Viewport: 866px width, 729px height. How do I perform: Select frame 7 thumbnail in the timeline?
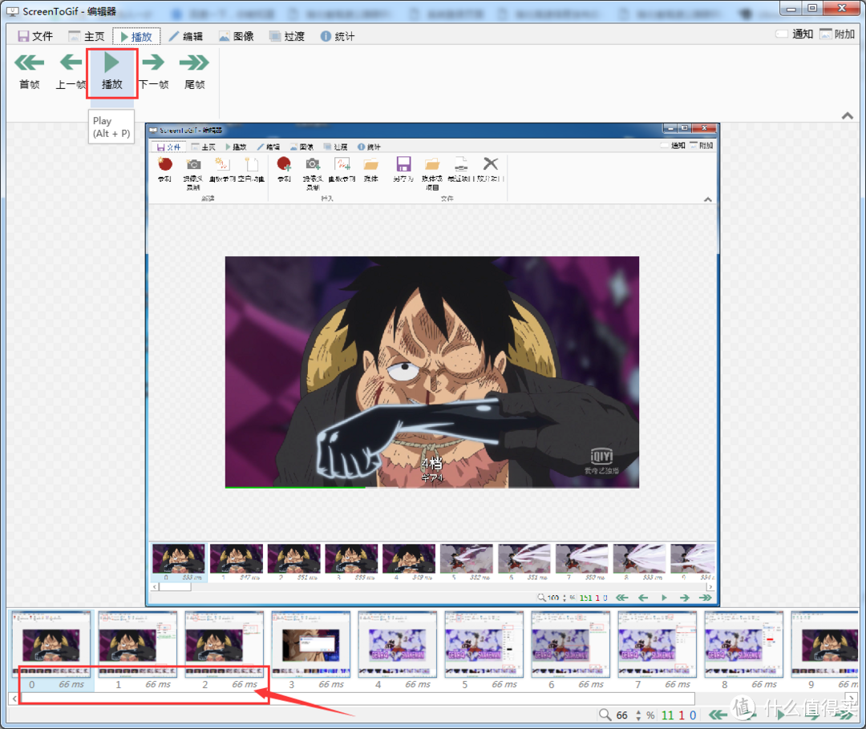658,644
